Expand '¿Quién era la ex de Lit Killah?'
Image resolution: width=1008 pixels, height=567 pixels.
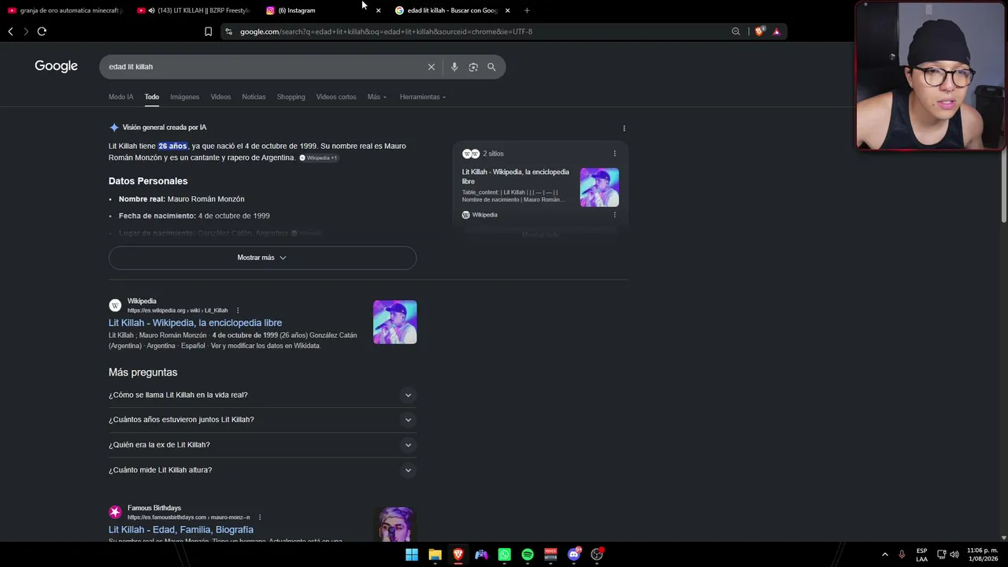(x=262, y=445)
